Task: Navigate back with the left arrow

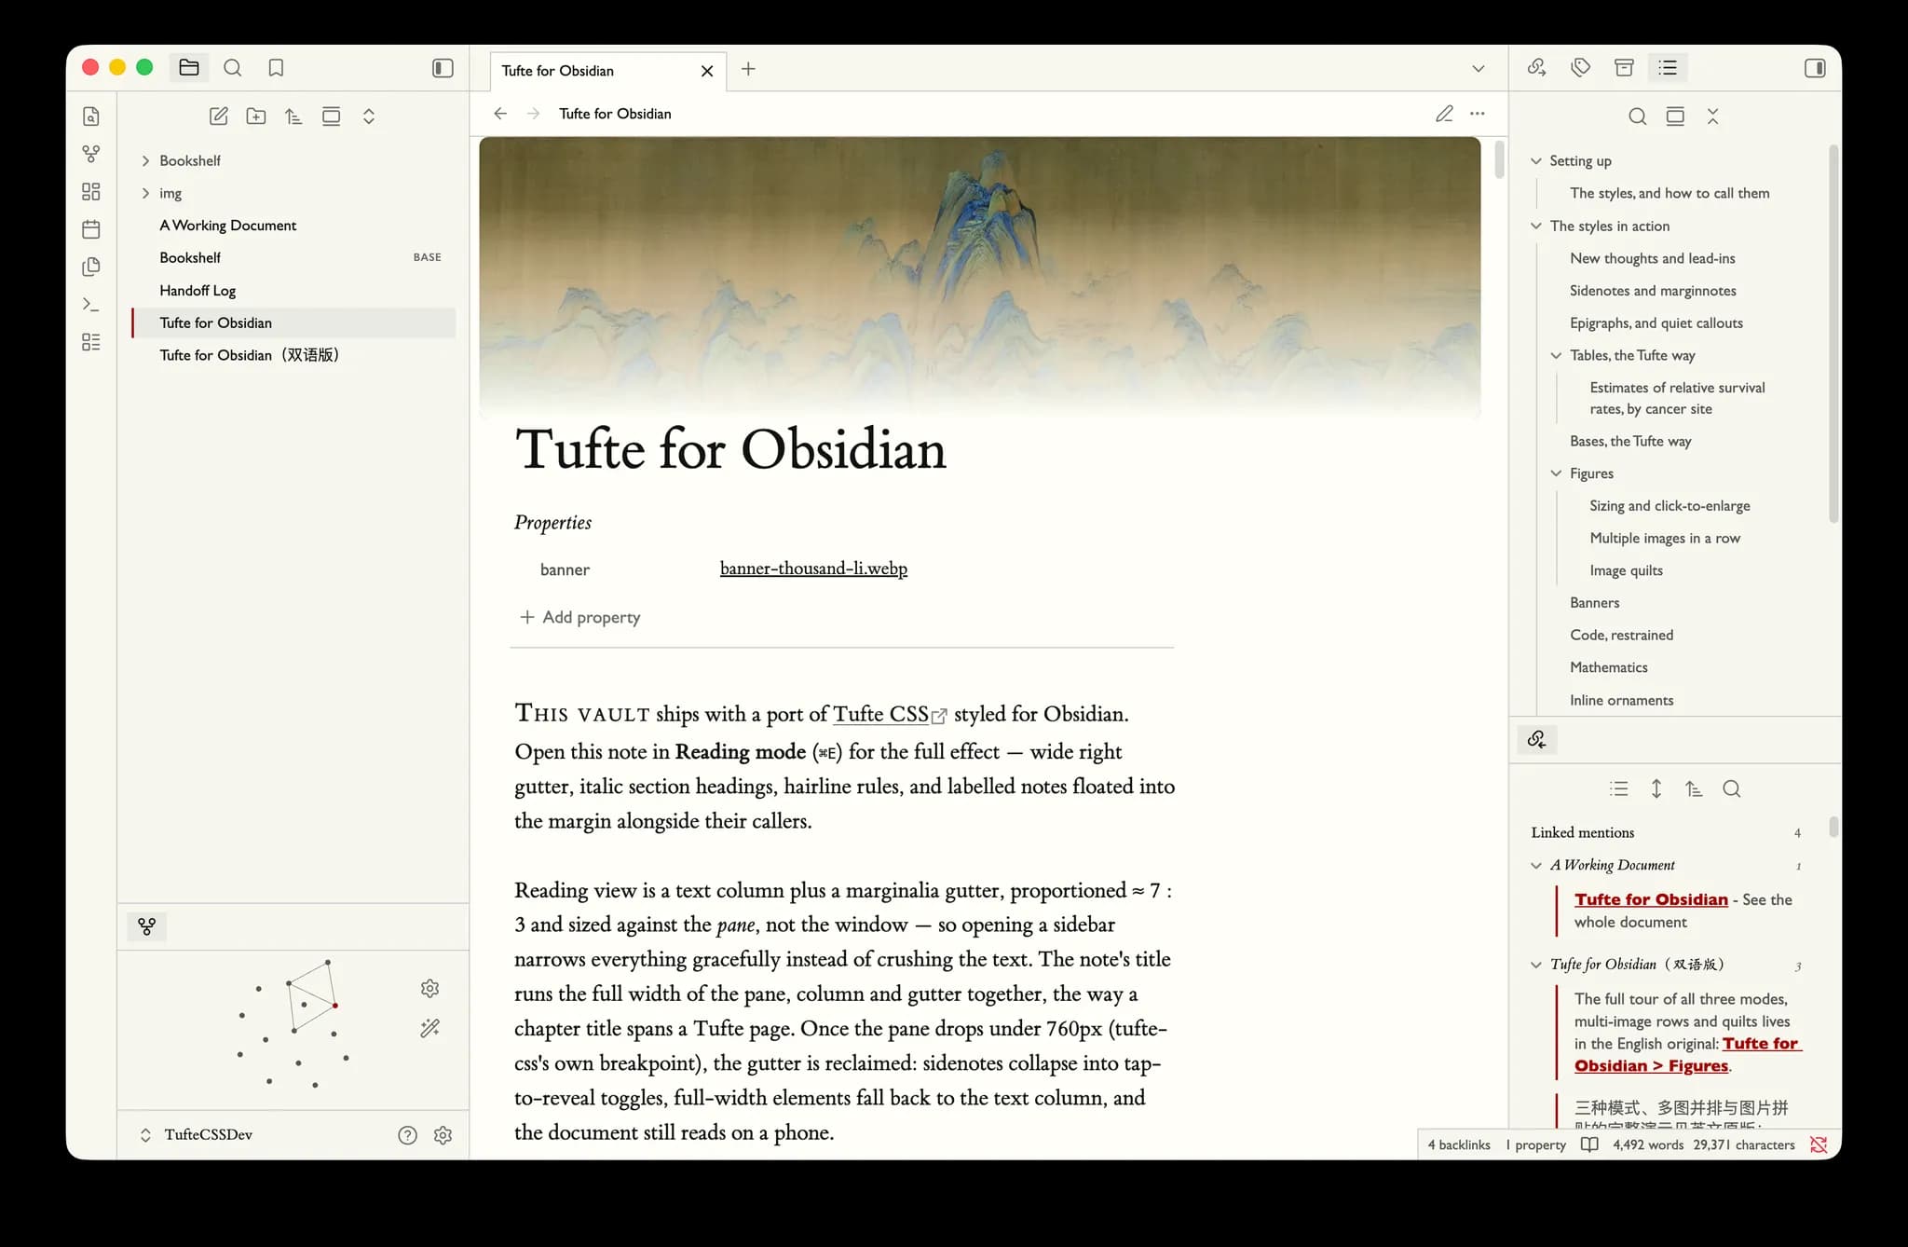Action: [500, 114]
